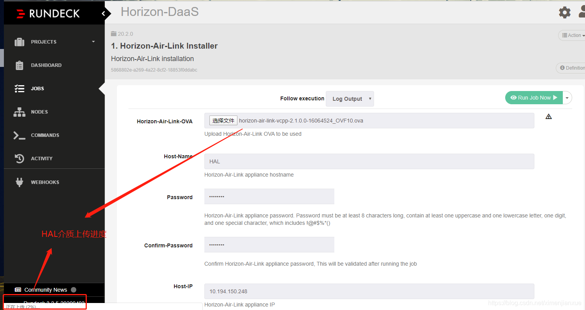This screenshot has height=310, width=585.
Task: Click the upload progress status 正在上传 text
Action: click(x=23, y=307)
